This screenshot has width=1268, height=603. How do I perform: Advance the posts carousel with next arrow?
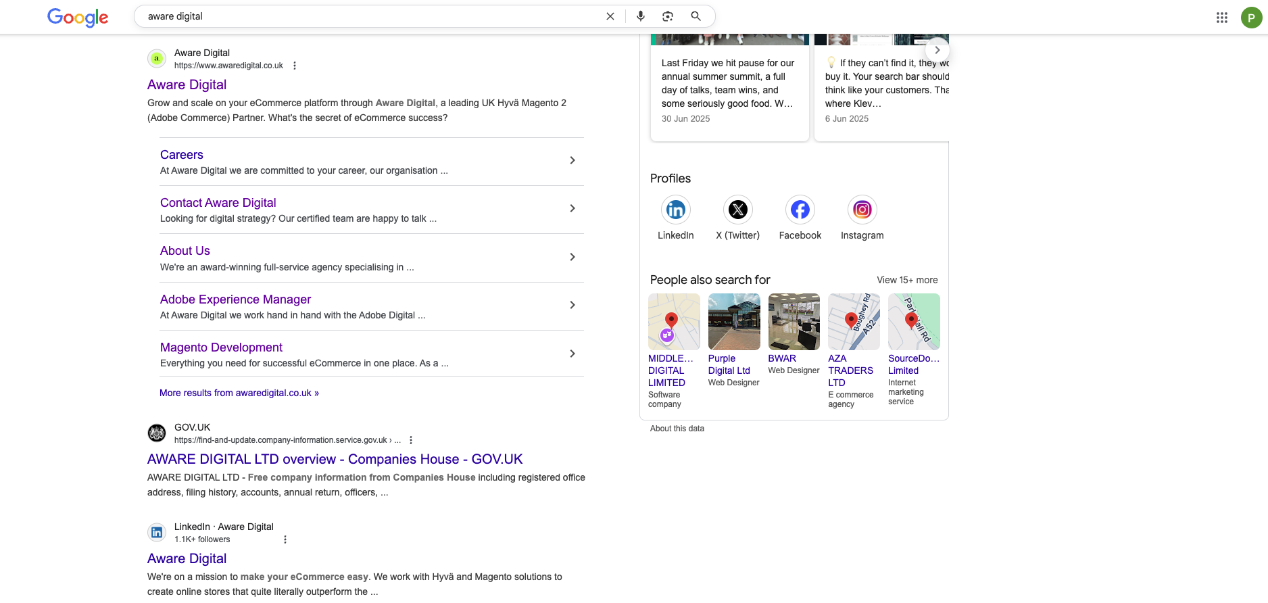click(937, 50)
